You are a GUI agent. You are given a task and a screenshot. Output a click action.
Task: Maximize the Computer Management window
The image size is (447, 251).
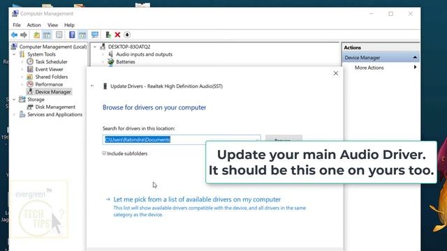tap(391, 14)
